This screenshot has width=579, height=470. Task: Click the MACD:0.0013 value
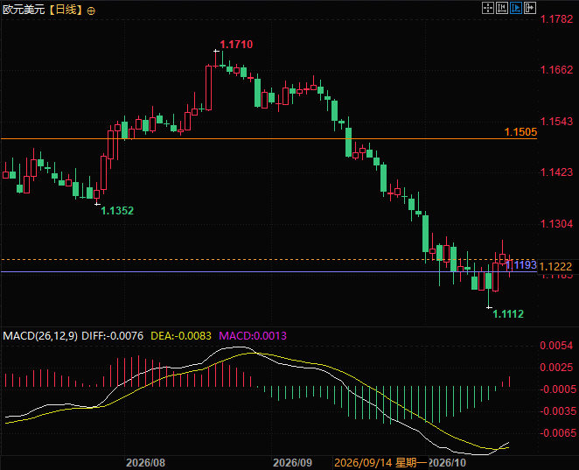(253, 336)
